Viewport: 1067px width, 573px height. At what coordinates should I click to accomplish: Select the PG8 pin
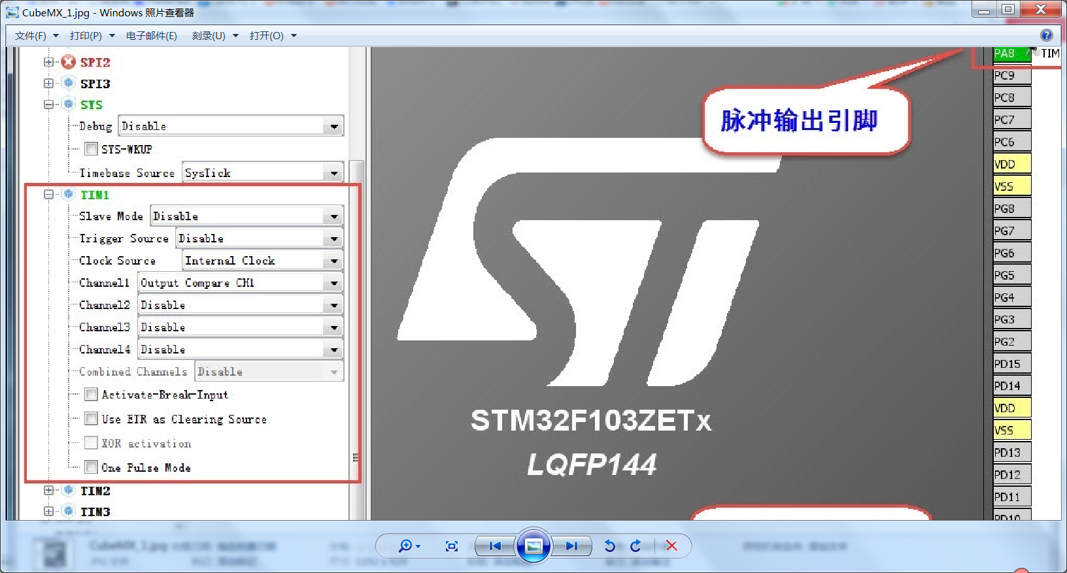point(1012,208)
